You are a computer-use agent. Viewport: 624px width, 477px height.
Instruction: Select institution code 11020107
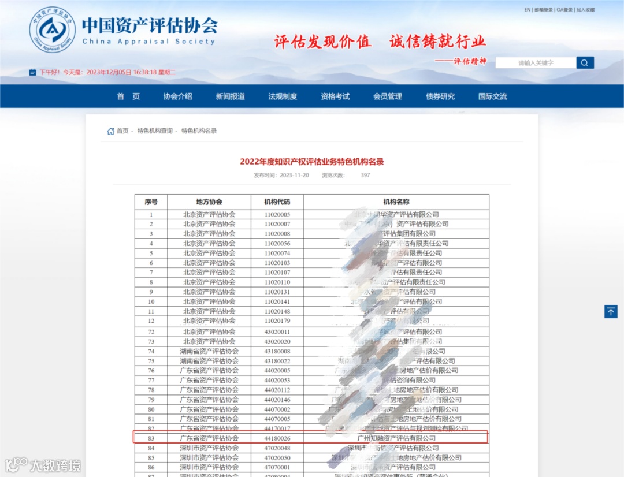(x=277, y=273)
